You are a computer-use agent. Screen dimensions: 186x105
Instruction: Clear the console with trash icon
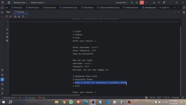[x=7, y=41]
